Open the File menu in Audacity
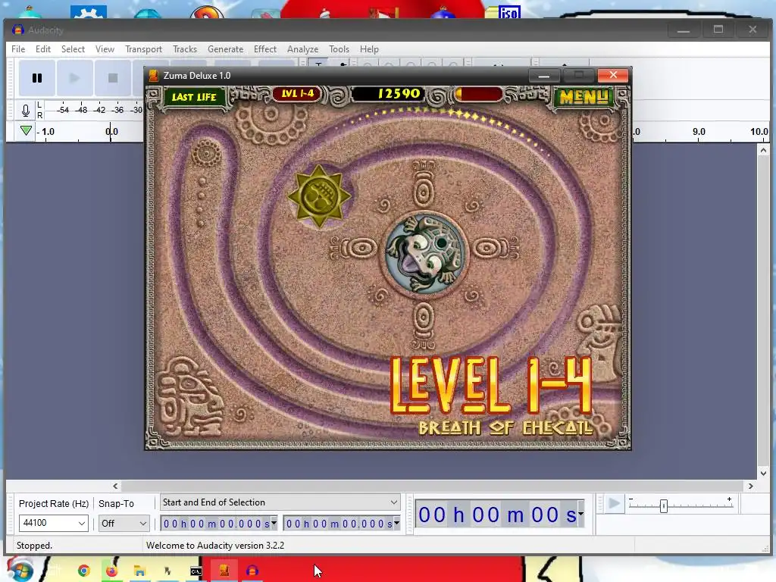776x582 pixels. tap(18, 49)
